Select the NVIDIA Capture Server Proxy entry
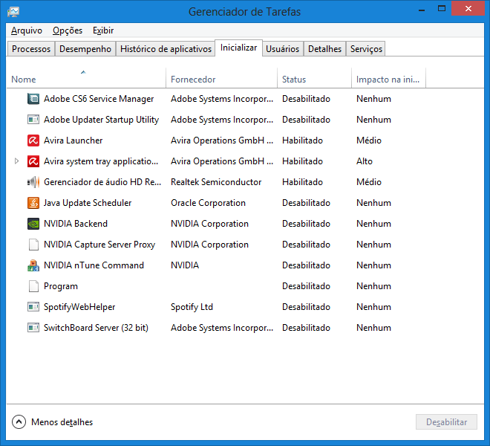The height and width of the screenshot is (446, 490). point(99,245)
